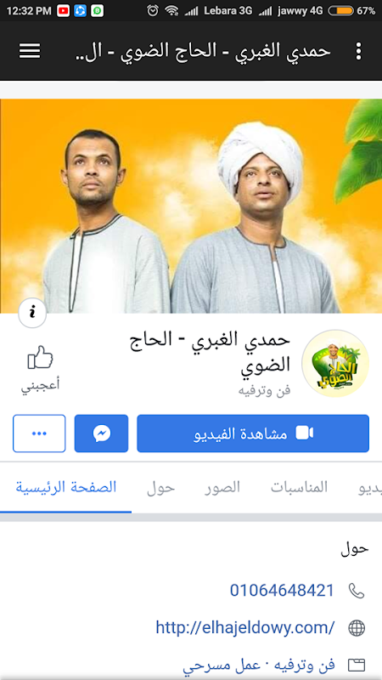The height and width of the screenshot is (680, 382).
Task: Open the cover photo of two men
Action: 191,206
